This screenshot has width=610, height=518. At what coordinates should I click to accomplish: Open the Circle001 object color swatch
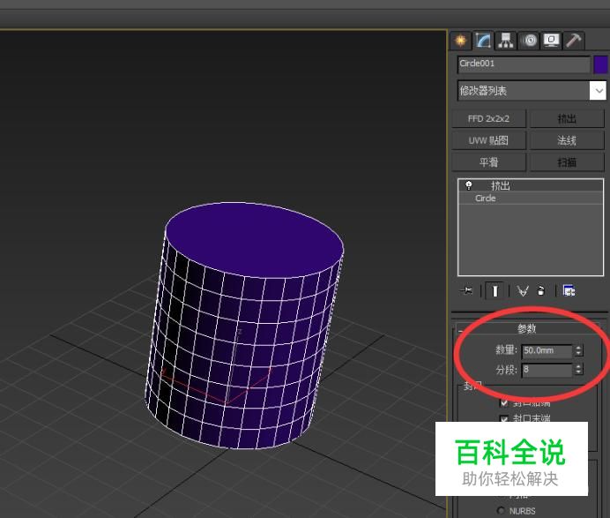click(x=600, y=64)
